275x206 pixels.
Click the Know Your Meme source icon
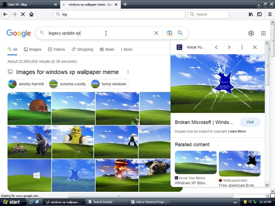(179, 47)
